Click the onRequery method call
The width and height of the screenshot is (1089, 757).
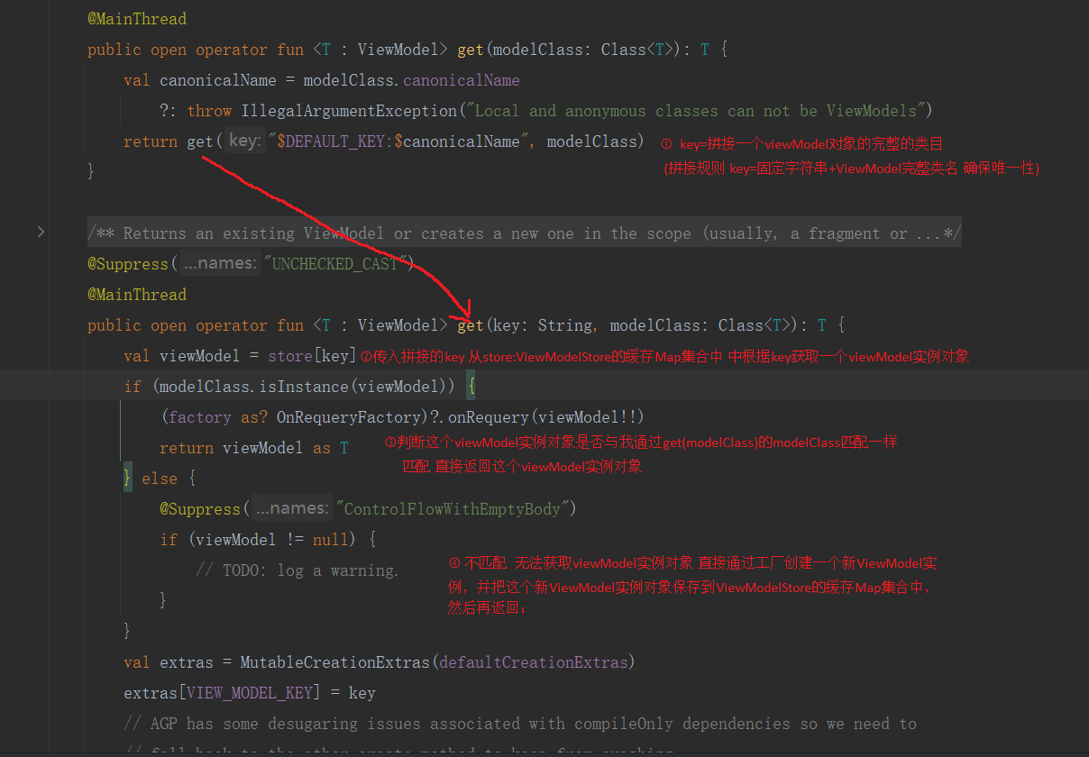[489, 417]
